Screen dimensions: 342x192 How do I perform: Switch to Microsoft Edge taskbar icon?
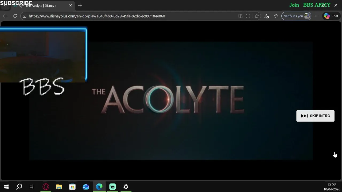pyautogui.click(x=99, y=187)
